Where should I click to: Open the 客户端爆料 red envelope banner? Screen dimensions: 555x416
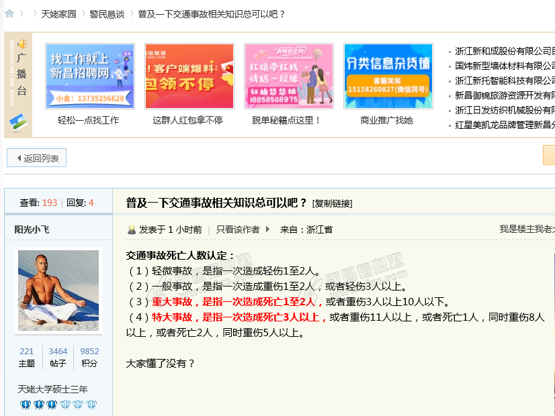click(x=189, y=76)
